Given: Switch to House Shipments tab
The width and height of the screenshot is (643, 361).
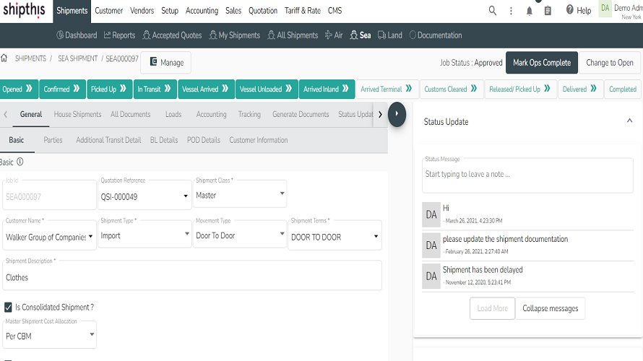Looking at the screenshot, I should click(x=77, y=114).
